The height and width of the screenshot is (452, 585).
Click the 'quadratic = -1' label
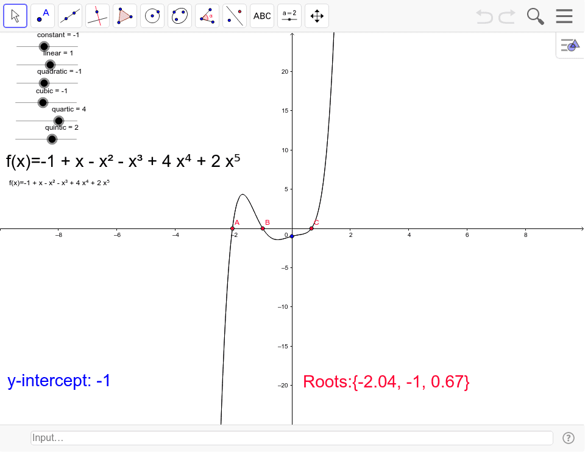coord(59,71)
